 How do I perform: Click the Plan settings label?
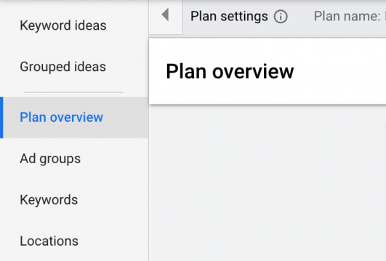tap(229, 17)
